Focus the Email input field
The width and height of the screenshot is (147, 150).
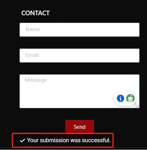[x=80, y=56]
